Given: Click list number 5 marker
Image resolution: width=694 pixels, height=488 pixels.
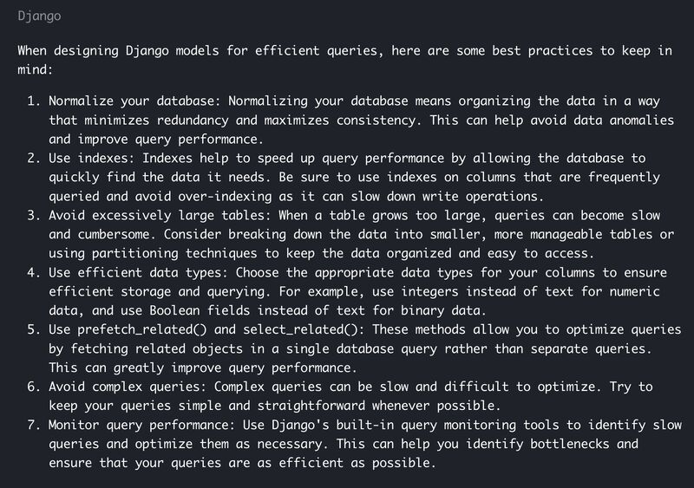Looking at the screenshot, I should point(34,330).
